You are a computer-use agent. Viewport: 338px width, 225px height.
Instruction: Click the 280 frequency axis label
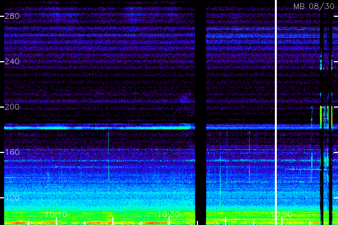(12, 16)
